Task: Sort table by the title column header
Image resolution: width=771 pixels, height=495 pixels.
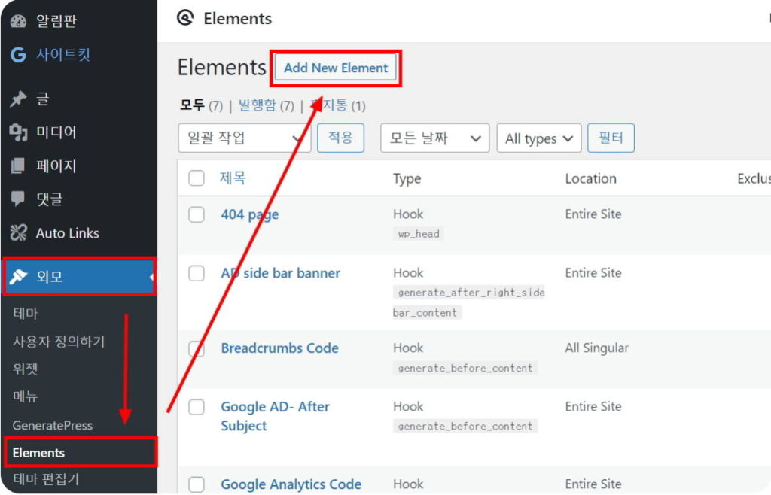Action: click(233, 178)
